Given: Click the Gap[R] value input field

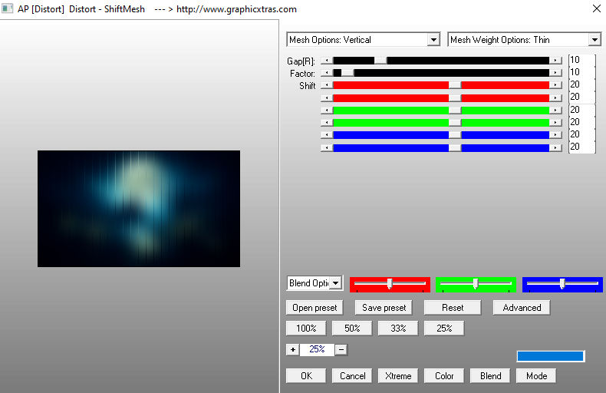Looking at the screenshot, I should 581,60.
